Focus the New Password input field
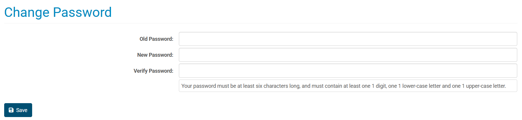The width and height of the screenshot is (522, 120). 348,55
